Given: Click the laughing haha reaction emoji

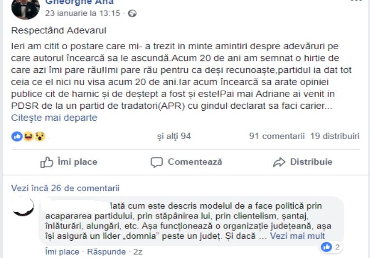Looking at the screenshot, I should pos(29,136).
